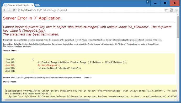
Task: Click the 'The statement has been terminated.' italic line
Action: pos(31,34)
